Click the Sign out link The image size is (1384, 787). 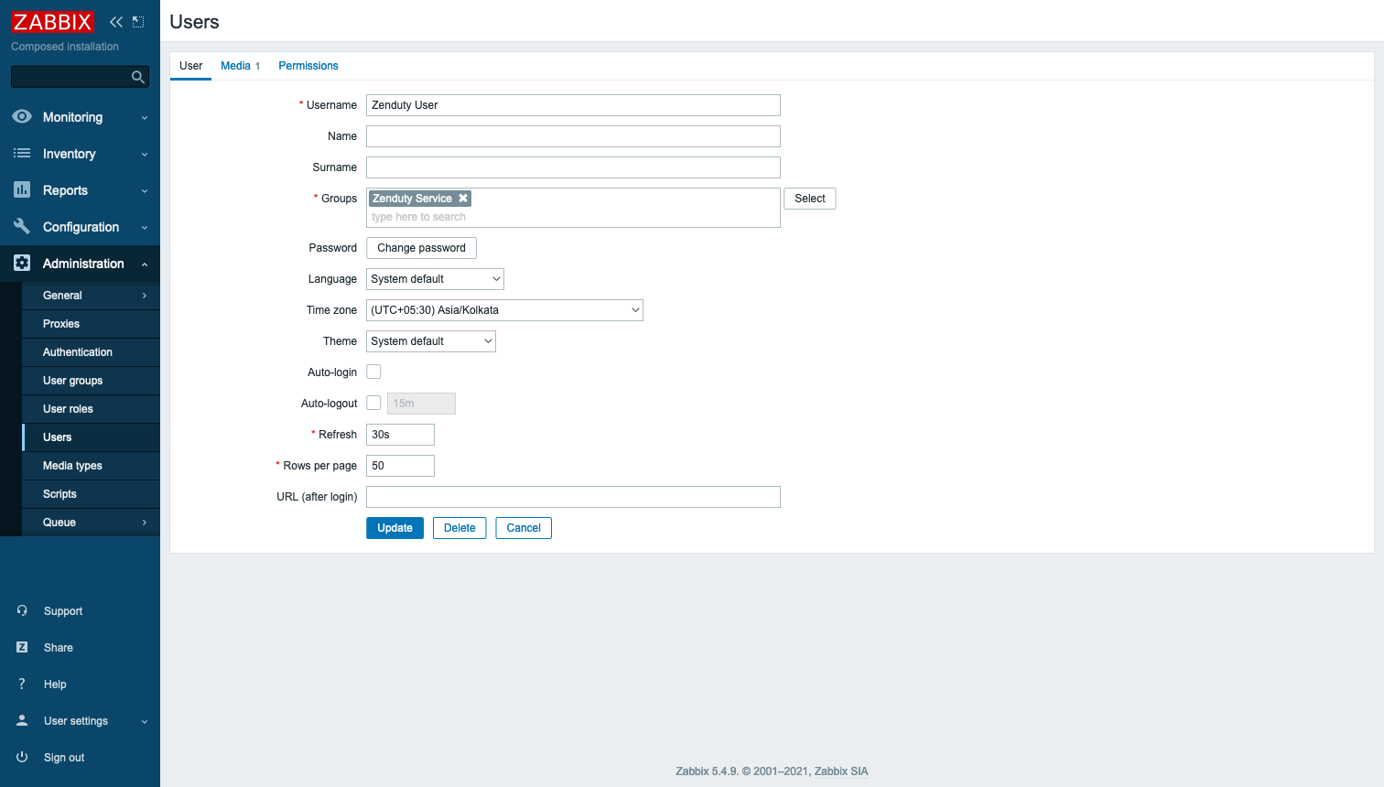click(64, 758)
